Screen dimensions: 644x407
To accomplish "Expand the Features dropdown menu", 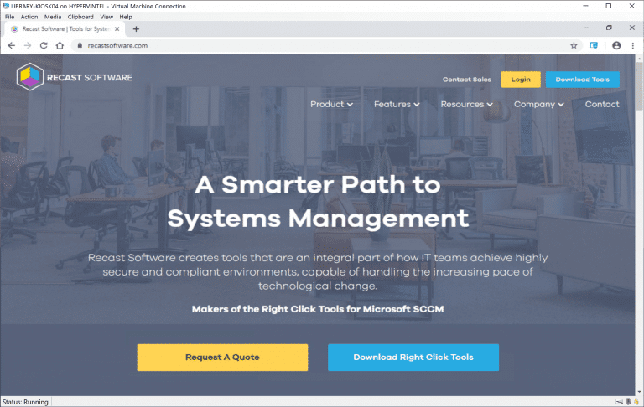I will [397, 104].
